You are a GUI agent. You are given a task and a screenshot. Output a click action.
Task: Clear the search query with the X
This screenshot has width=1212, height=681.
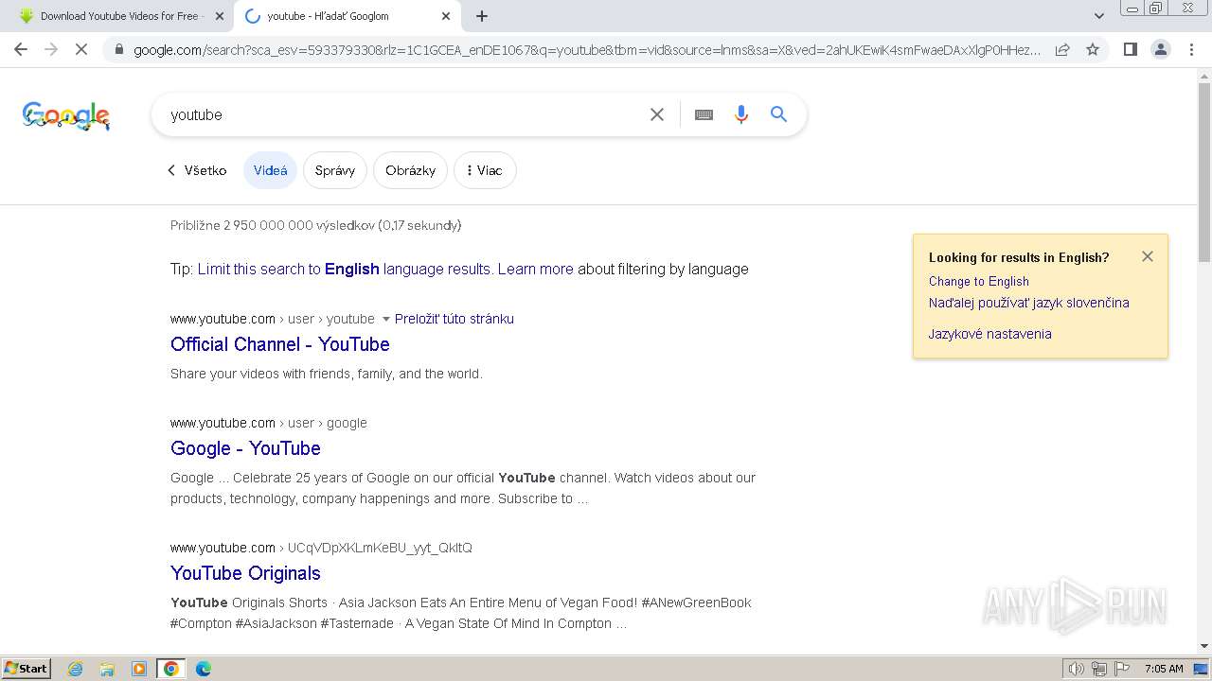click(657, 114)
